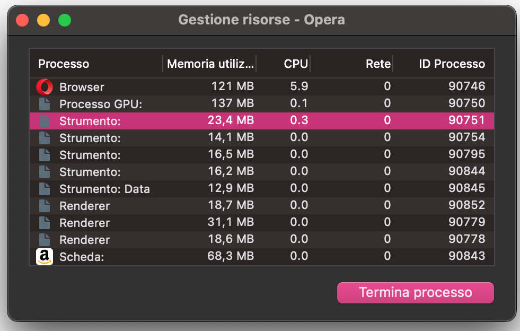Click the document icon beside Renderer 90778
Image resolution: width=520 pixels, height=331 pixels.
[x=45, y=240]
